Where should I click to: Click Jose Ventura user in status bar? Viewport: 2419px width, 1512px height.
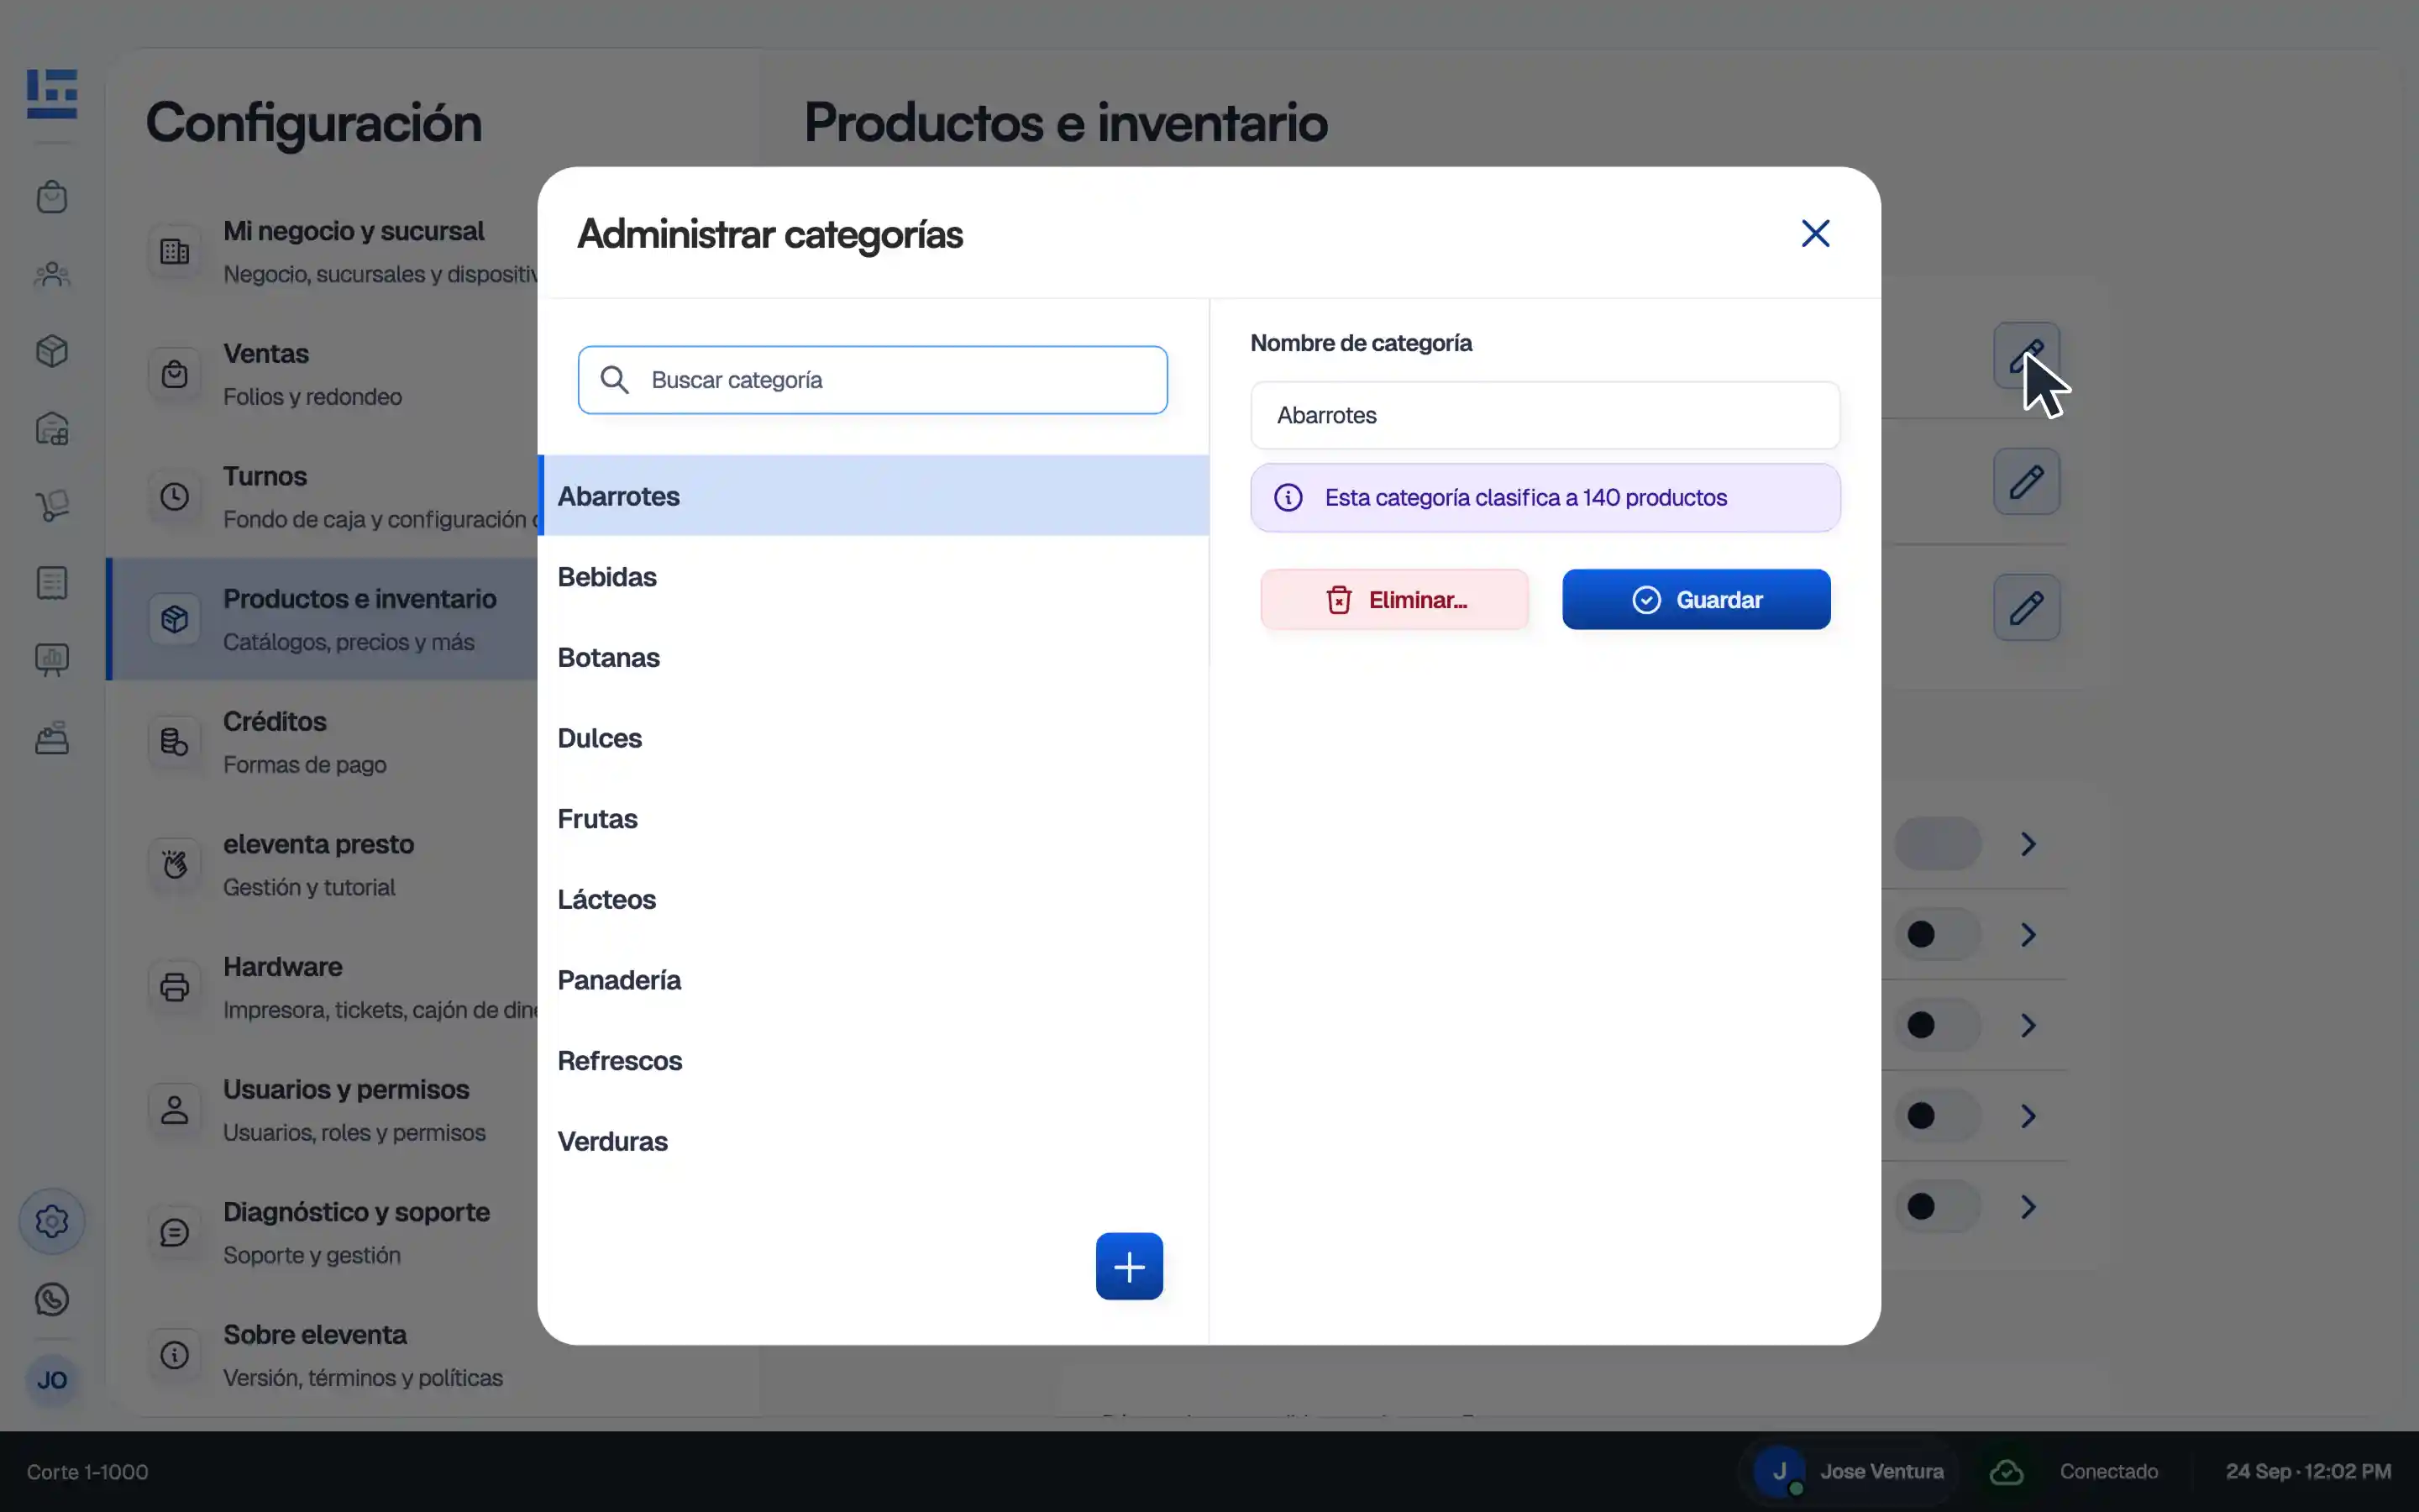point(1850,1472)
